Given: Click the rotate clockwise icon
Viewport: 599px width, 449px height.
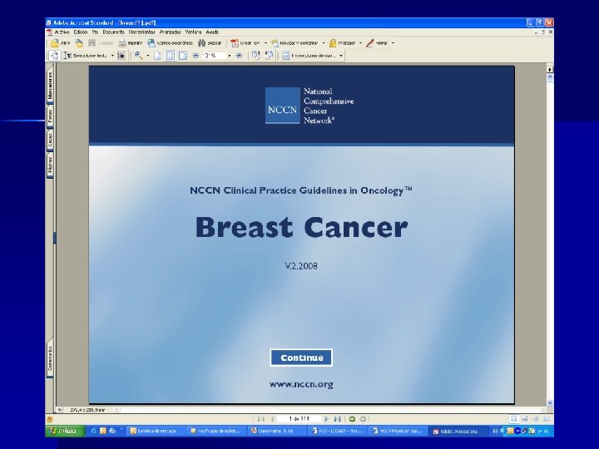Looking at the screenshot, I should (x=255, y=56).
